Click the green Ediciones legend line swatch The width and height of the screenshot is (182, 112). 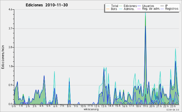[121, 6]
